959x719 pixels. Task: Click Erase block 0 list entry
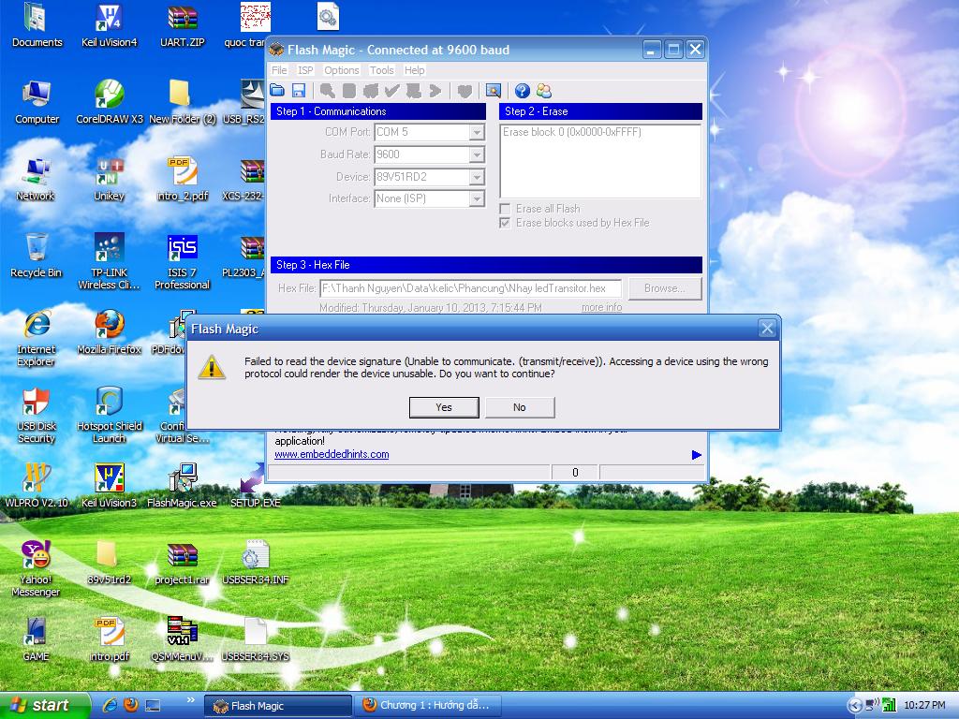pos(572,132)
